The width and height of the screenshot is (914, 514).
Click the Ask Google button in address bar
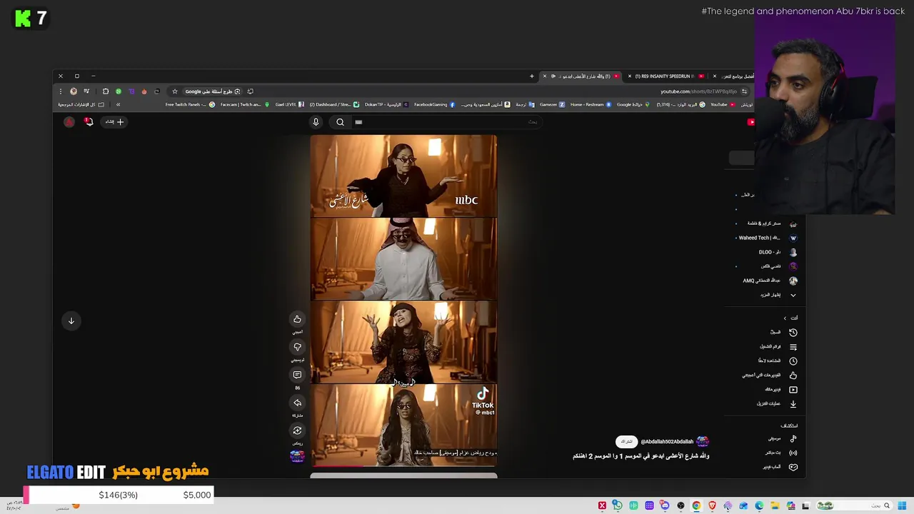coord(213,91)
